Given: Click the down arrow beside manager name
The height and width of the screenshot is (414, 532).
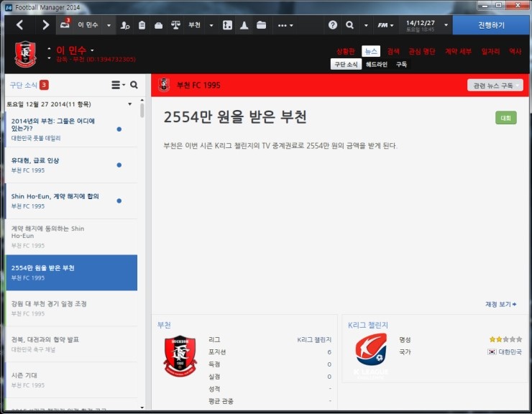Looking at the screenshot, I should click(49, 58).
